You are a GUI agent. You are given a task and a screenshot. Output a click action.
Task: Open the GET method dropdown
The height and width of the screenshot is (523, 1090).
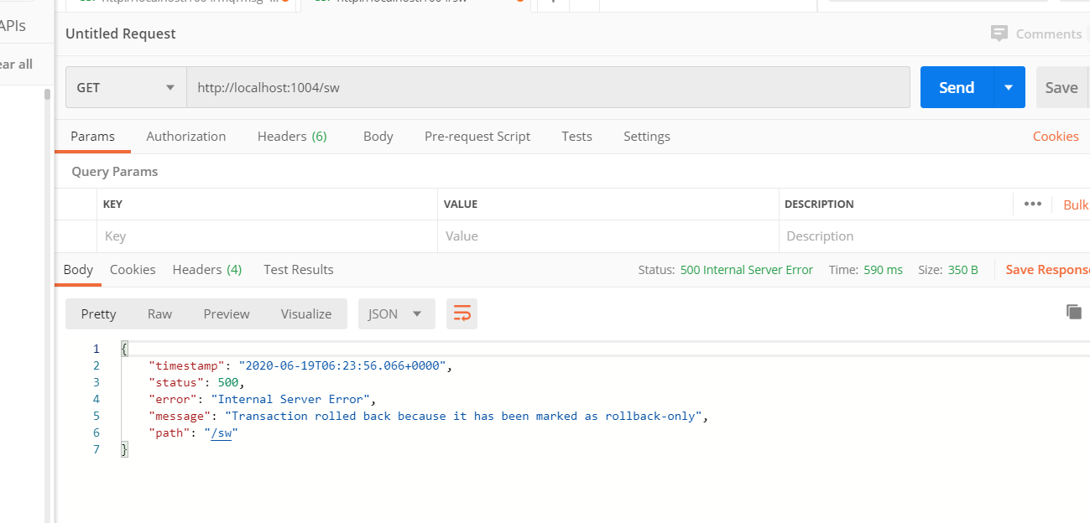click(x=126, y=87)
